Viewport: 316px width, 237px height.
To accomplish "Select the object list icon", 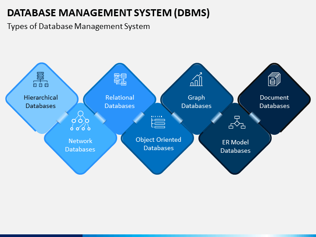I will pyautogui.click(x=158, y=122).
